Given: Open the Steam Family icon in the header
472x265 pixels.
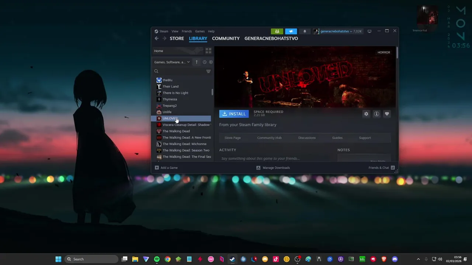Looking at the screenshot, I should point(277,31).
